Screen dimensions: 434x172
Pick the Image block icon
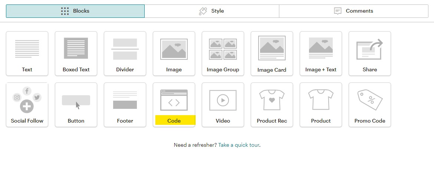pos(174,49)
